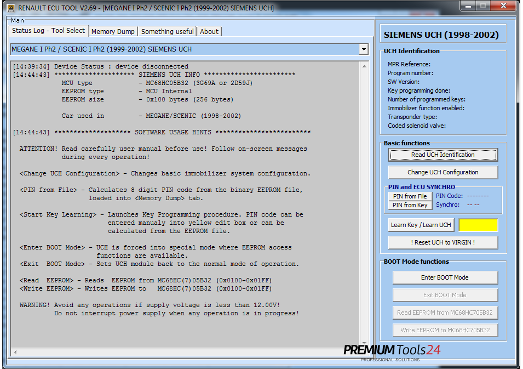Viewport: 523px width, 369px height.
Task: Click Read EEPROM from MC68HC705B32 button
Action: tap(445, 313)
